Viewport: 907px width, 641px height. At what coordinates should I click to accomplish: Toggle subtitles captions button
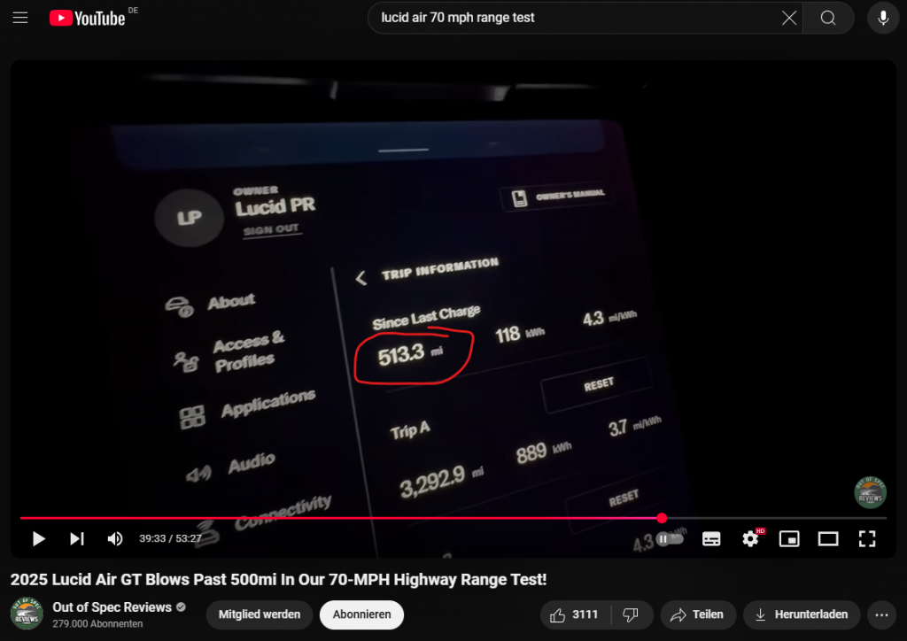point(711,538)
